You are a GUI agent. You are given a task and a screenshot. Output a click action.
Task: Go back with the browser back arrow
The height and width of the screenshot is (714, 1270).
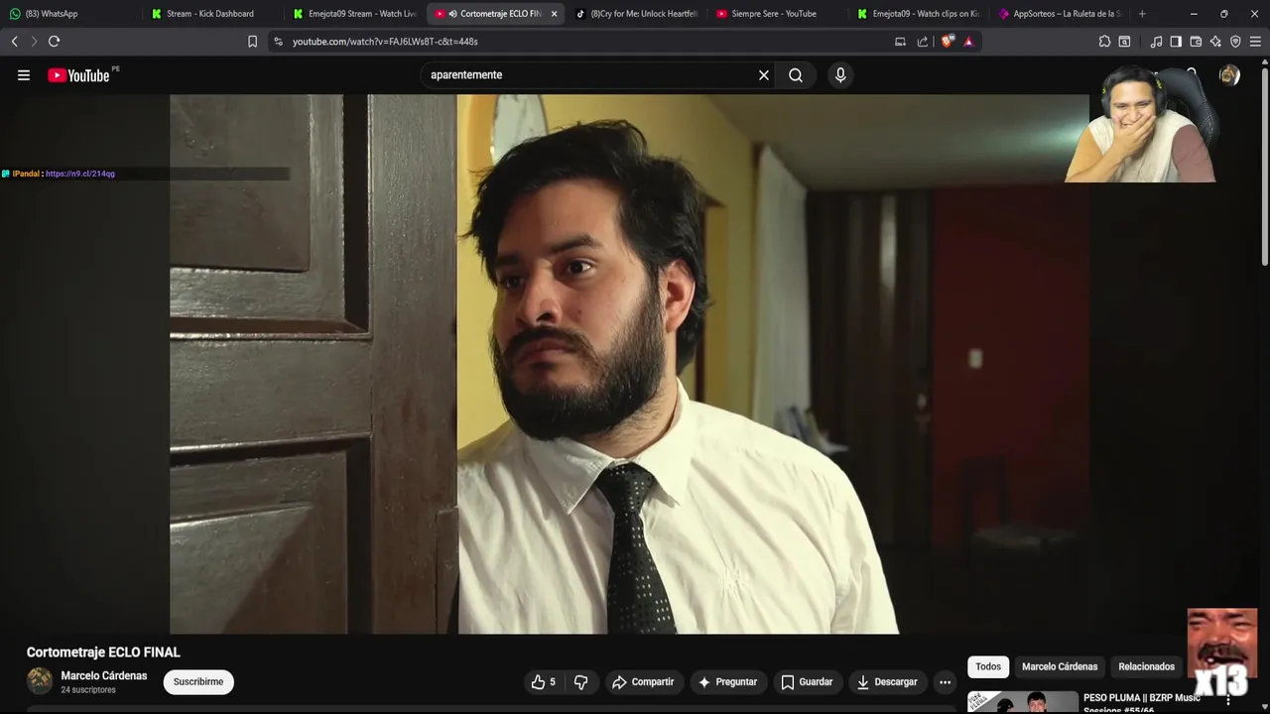click(x=15, y=42)
